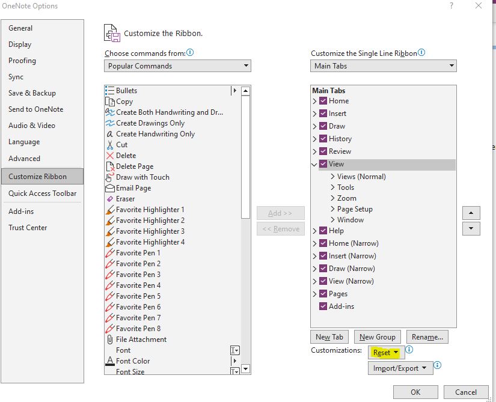Click the Delete Page icon

(110, 166)
